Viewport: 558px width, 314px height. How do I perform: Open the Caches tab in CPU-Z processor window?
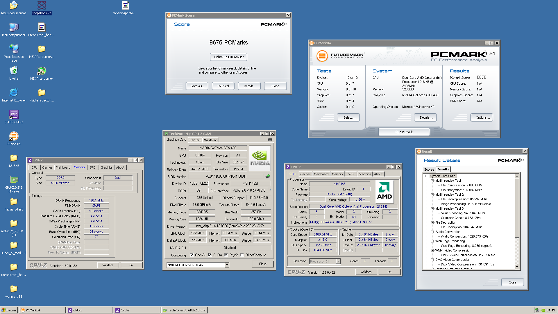point(305,174)
